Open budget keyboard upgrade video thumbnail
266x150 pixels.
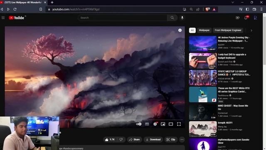tap(203, 61)
